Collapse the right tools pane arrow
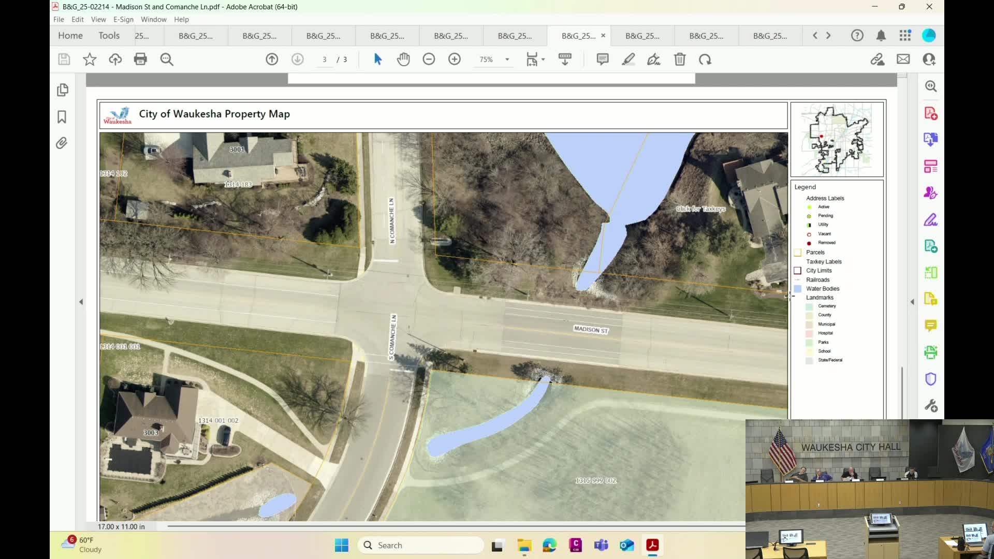 (912, 302)
